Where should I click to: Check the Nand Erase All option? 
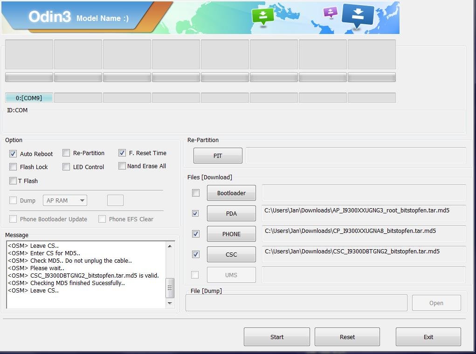click(x=122, y=166)
